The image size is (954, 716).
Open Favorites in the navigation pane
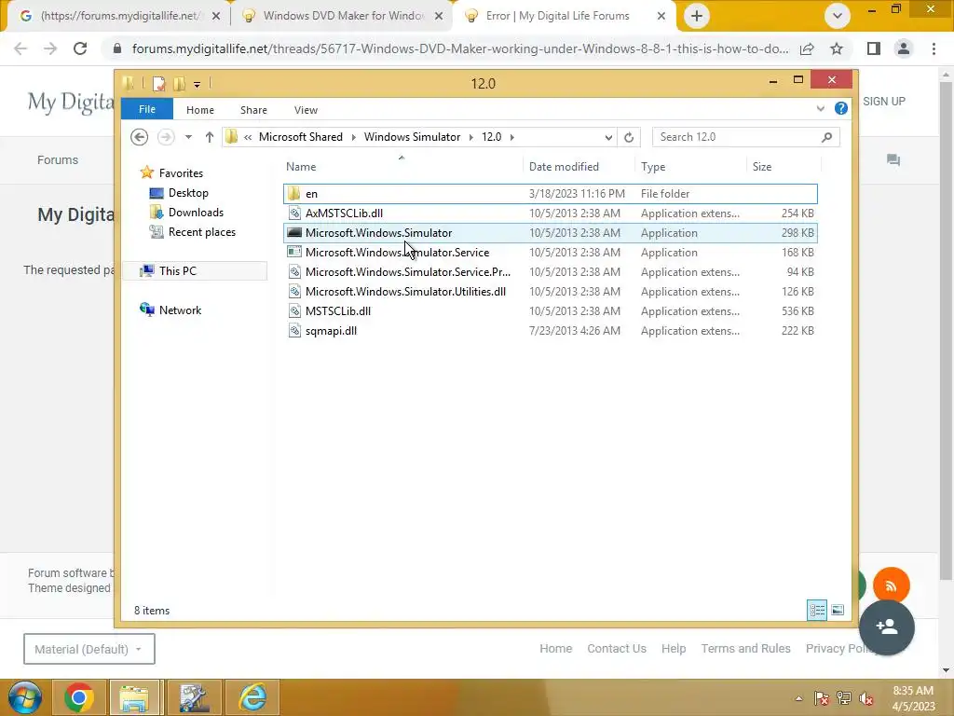click(181, 173)
